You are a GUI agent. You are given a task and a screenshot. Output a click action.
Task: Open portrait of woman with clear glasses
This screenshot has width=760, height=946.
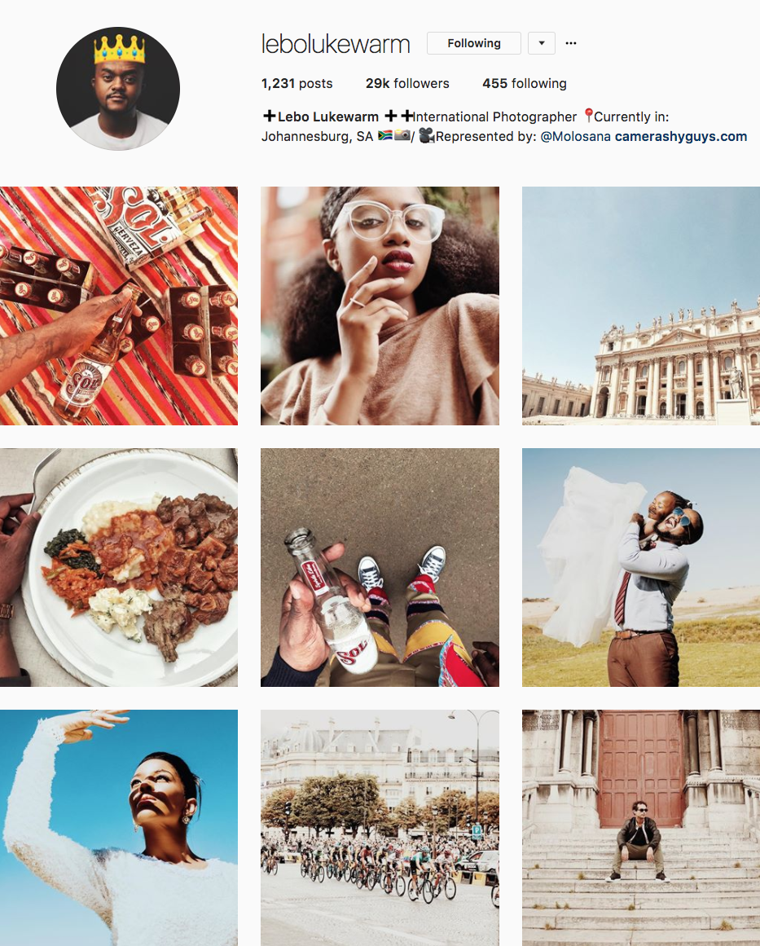click(380, 306)
